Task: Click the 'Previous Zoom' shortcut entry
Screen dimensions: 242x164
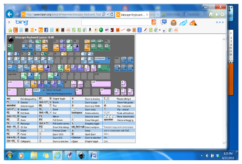Action: click(59, 131)
